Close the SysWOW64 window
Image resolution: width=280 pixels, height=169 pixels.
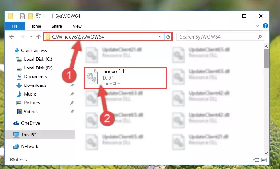coord(261,16)
